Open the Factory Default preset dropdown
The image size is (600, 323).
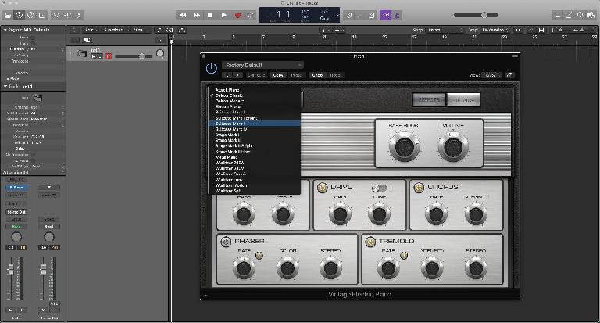point(262,65)
